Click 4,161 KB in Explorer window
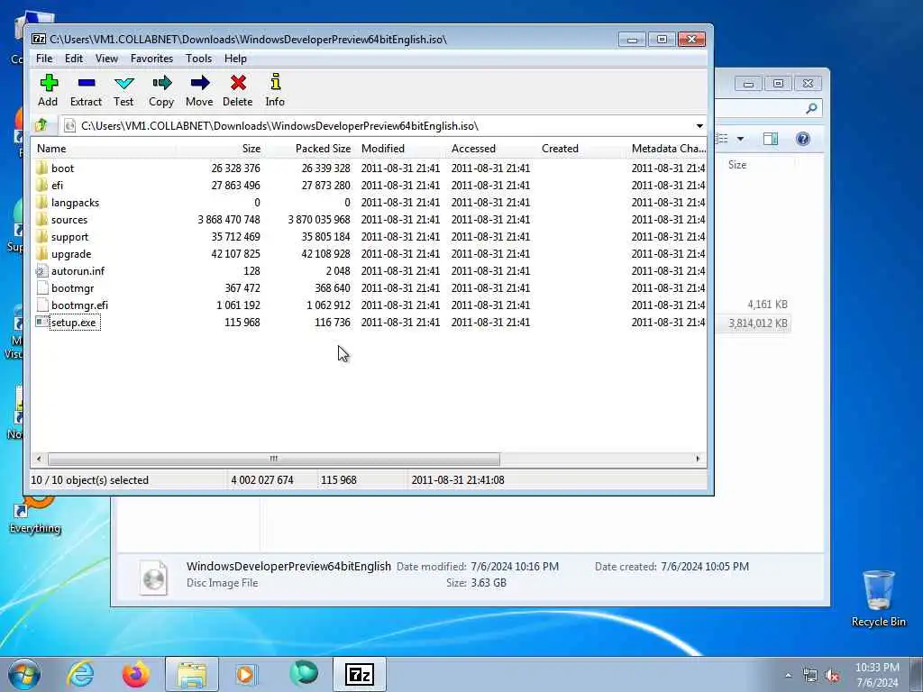This screenshot has height=692, width=923. (767, 305)
